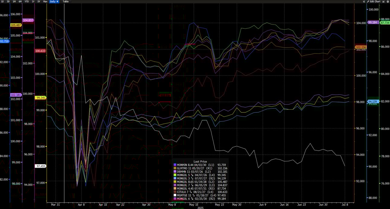Switch the range to 5Y
The height and width of the screenshot is (209, 390).
point(39,2)
